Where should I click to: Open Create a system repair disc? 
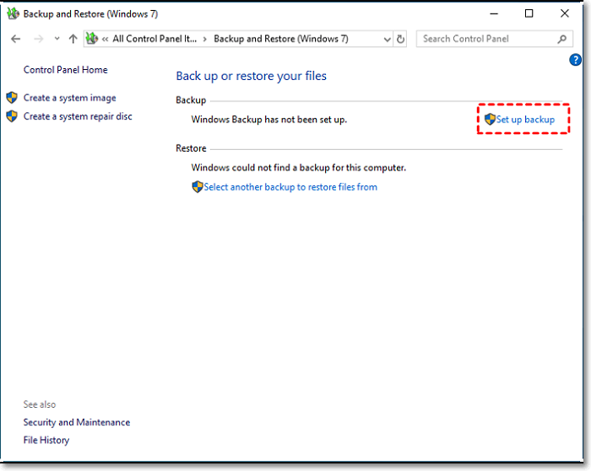click(78, 116)
